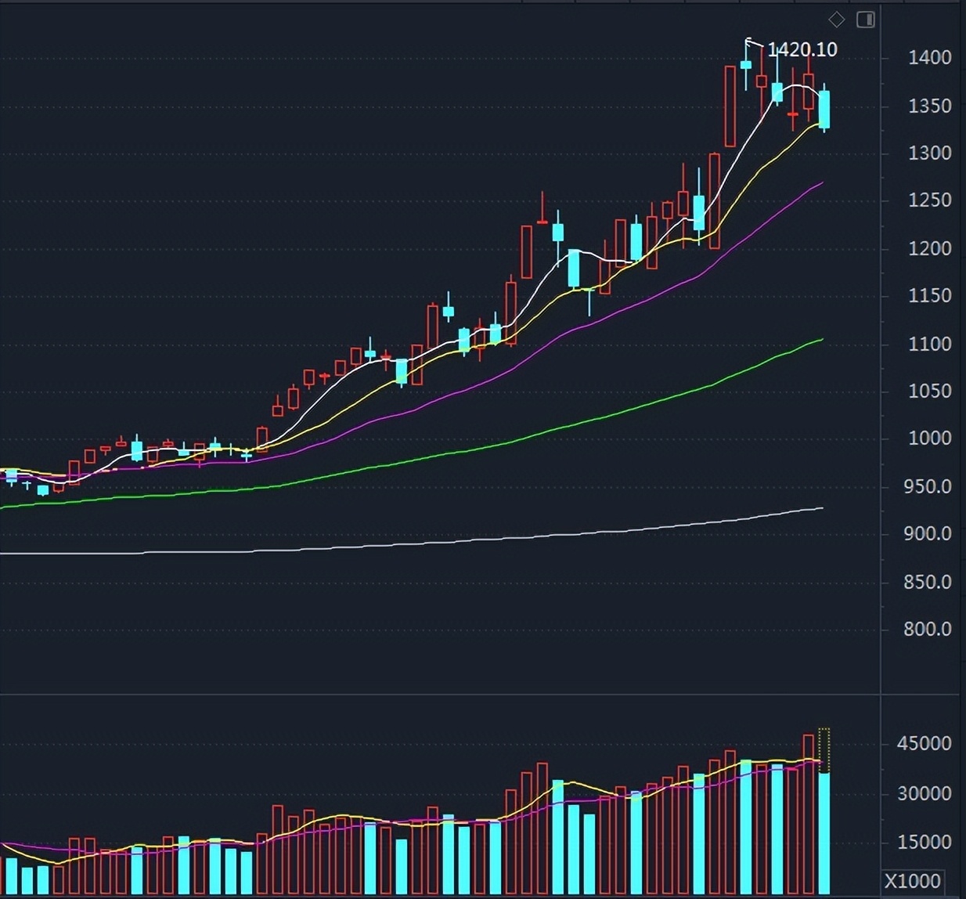
Task: Click the latest cyan candlestick on the right
Action: [824, 110]
